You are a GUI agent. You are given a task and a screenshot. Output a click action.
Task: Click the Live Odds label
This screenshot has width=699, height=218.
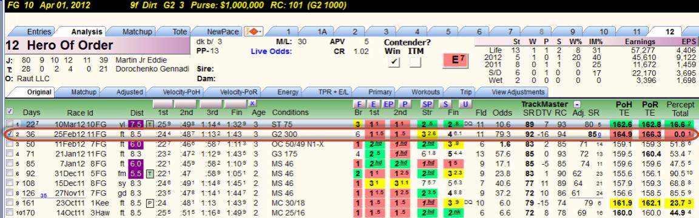(x=271, y=51)
